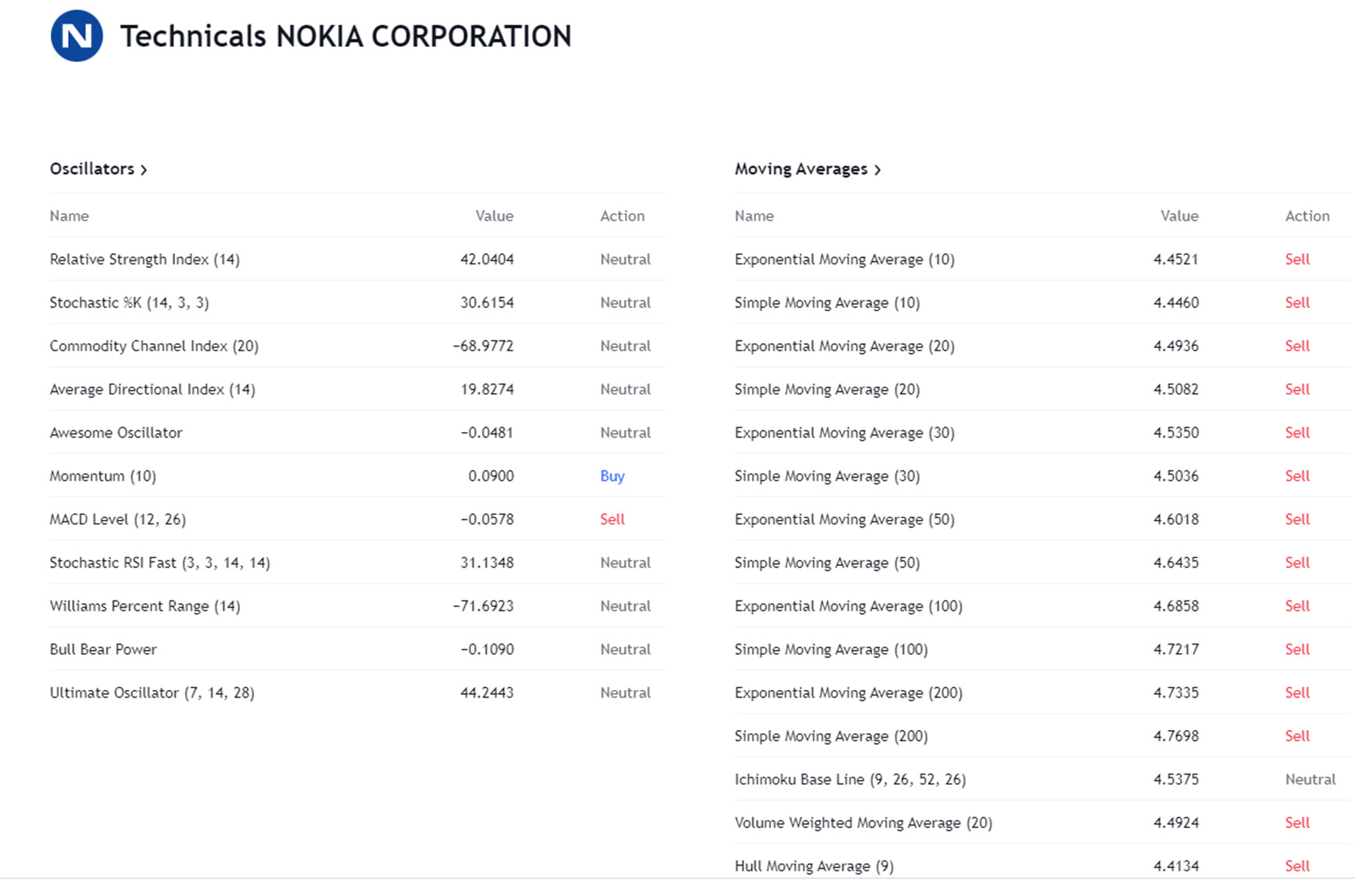Click Bull Bear Power value -0.1090

click(487, 649)
